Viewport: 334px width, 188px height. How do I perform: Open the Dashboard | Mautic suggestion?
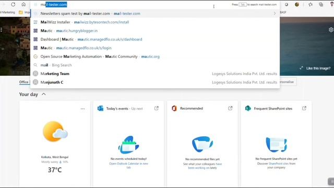pyautogui.click(x=155, y=40)
